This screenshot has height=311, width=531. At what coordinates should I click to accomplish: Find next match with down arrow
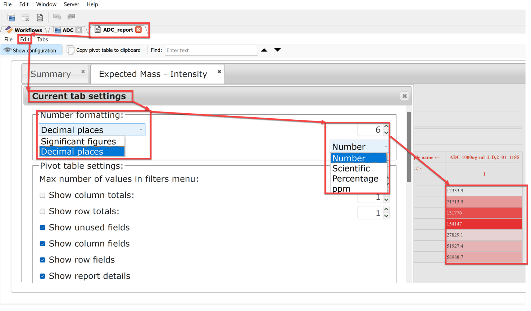[277, 50]
